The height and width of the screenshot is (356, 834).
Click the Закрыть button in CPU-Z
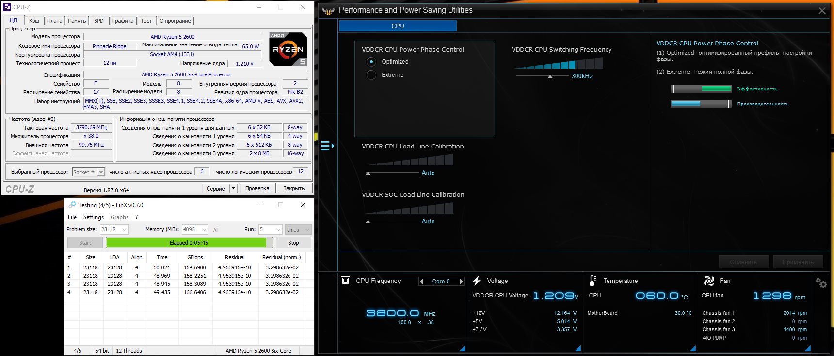pos(294,188)
